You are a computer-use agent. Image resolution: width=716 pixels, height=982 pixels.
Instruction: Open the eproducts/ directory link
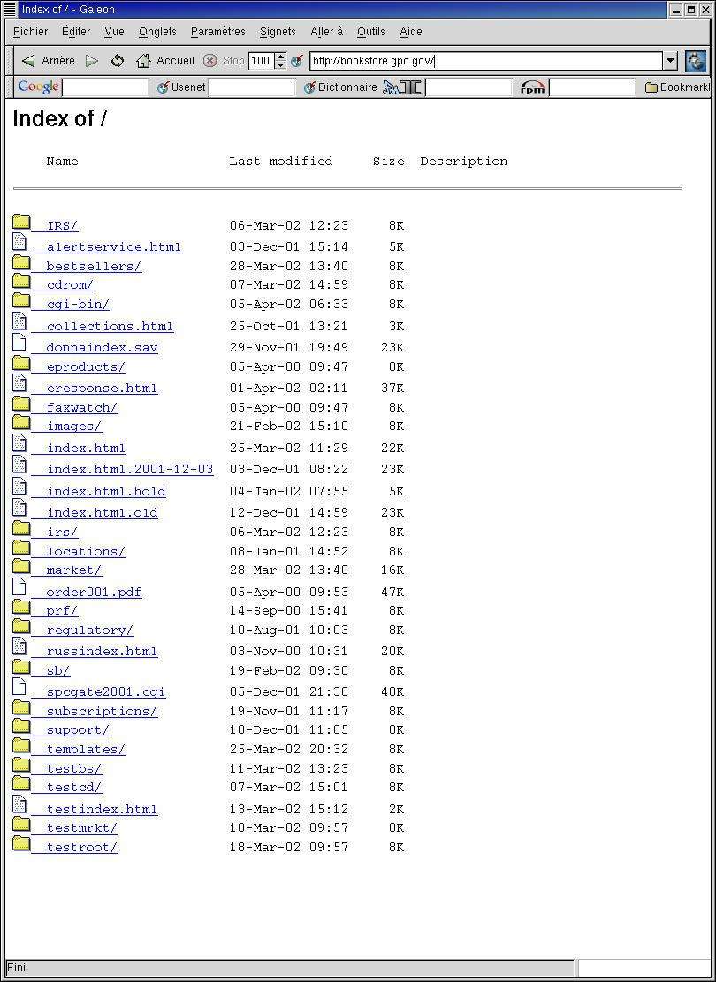pyautogui.click(x=86, y=367)
